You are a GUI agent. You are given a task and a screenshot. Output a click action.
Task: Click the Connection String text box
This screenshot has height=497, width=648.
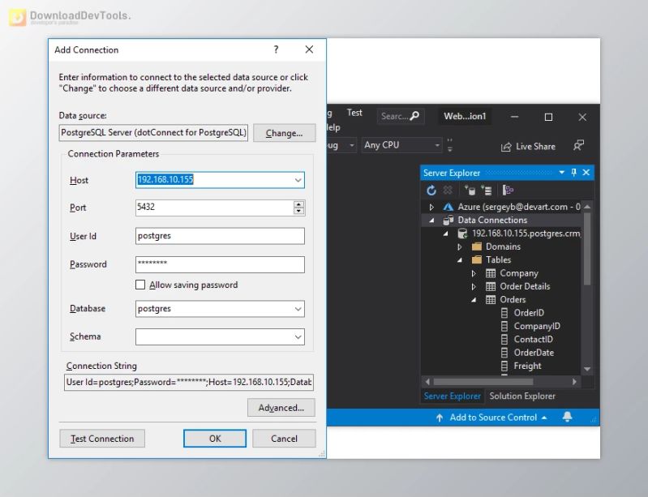point(189,382)
